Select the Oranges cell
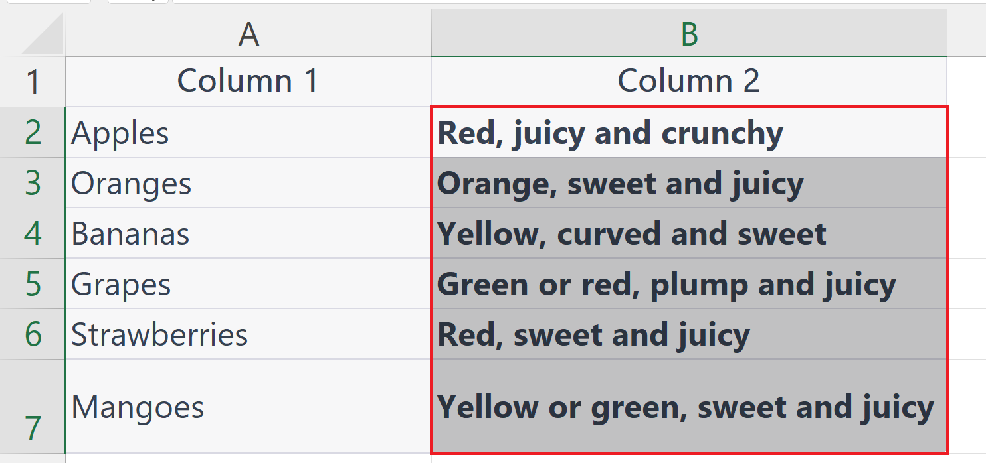986x463 pixels. (248, 183)
